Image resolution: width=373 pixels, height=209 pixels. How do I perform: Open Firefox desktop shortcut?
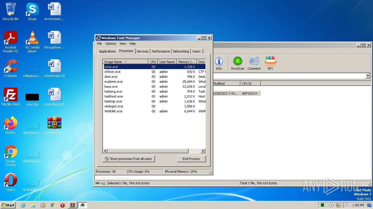tap(10, 125)
